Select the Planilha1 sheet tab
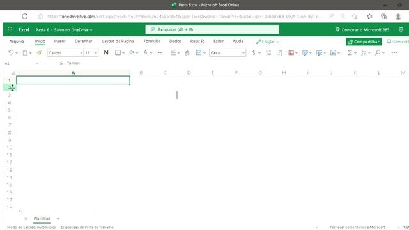The height and width of the screenshot is (230, 409). (42, 218)
